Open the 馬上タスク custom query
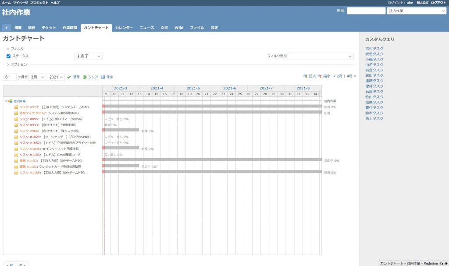 pyautogui.click(x=374, y=118)
